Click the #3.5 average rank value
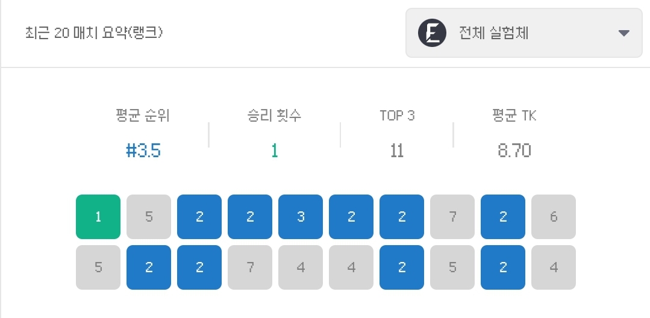650x318 pixels. (143, 151)
